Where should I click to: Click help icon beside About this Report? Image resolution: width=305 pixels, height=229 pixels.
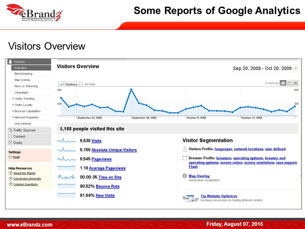[x=11, y=173]
